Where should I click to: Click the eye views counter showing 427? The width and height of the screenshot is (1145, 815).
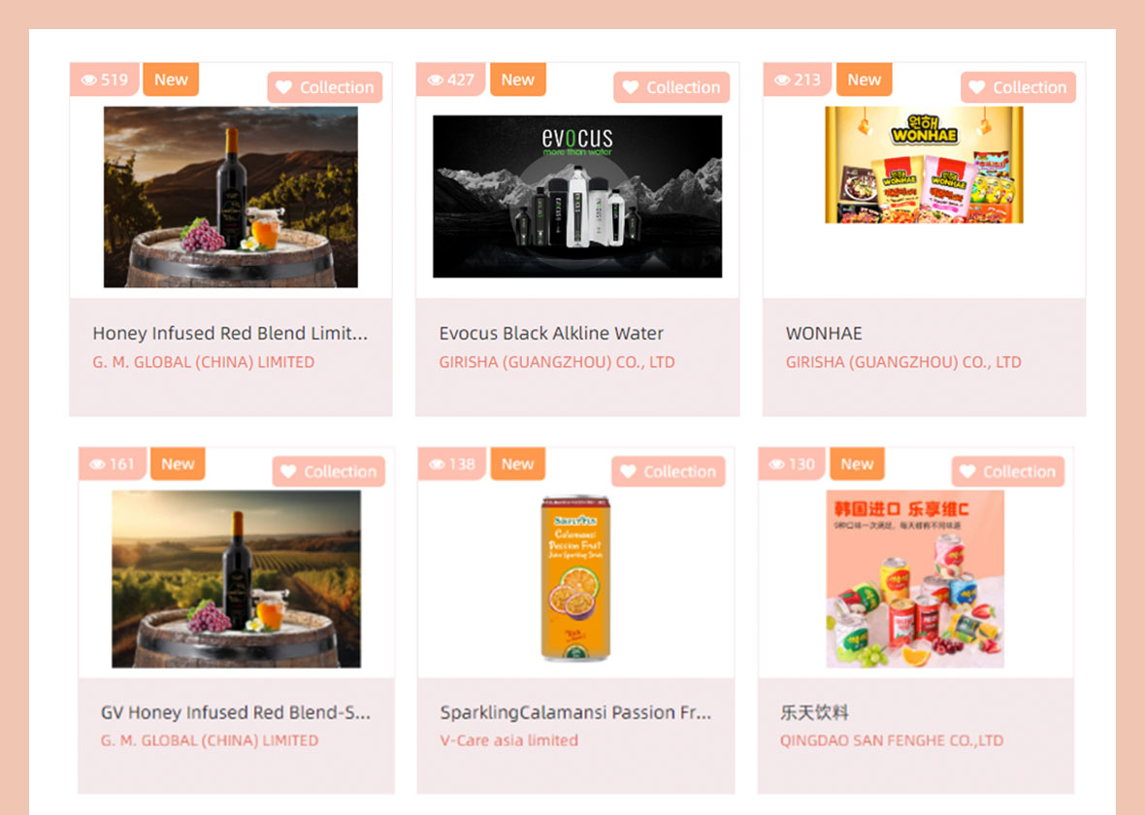pos(450,79)
